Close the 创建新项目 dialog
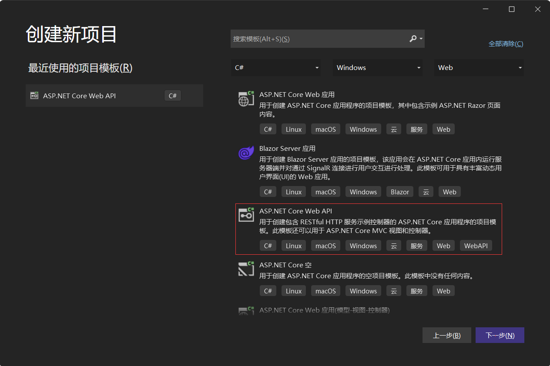Image resolution: width=550 pixels, height=366 pixels. tap(538, 9)
